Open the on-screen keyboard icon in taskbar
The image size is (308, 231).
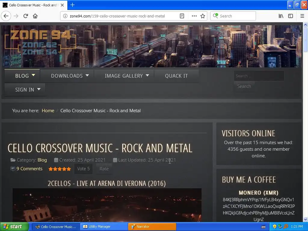(263, 227)
